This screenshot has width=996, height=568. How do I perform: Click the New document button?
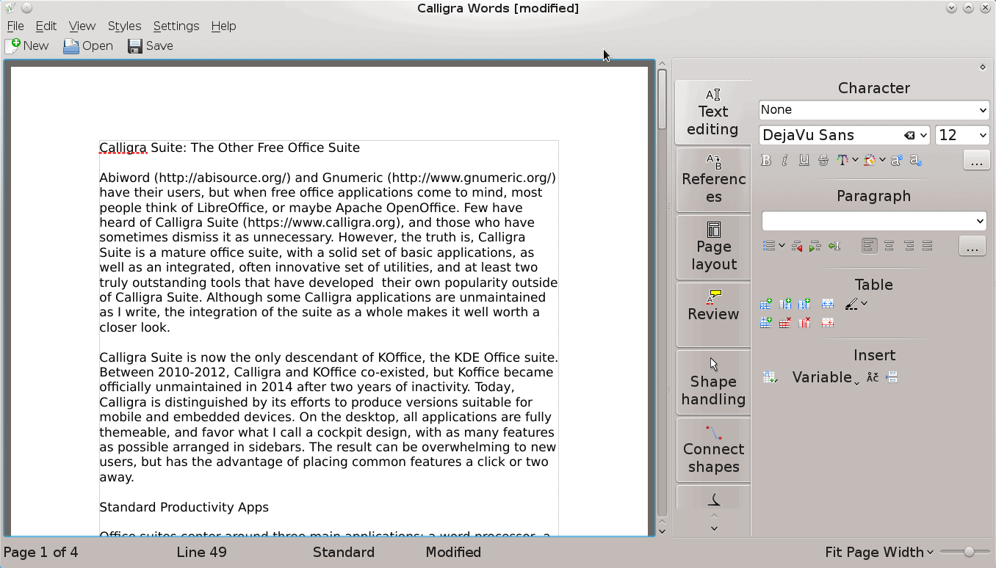pos(27,45)
